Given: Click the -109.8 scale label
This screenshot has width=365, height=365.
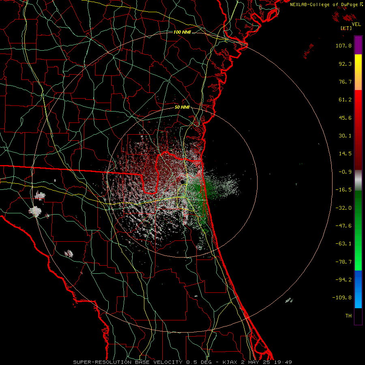Looking at the screenshot, I should [342, 298].
